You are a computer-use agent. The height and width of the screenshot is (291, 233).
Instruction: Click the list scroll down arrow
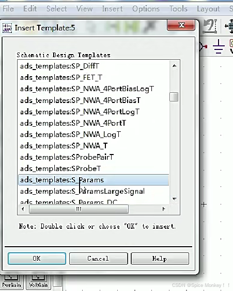pos(174,199)
